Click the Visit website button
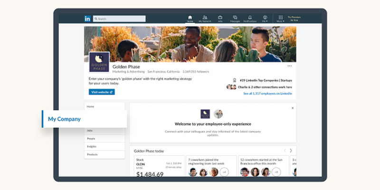The width and height of the screenshot is (380, 190). [102, 92]
